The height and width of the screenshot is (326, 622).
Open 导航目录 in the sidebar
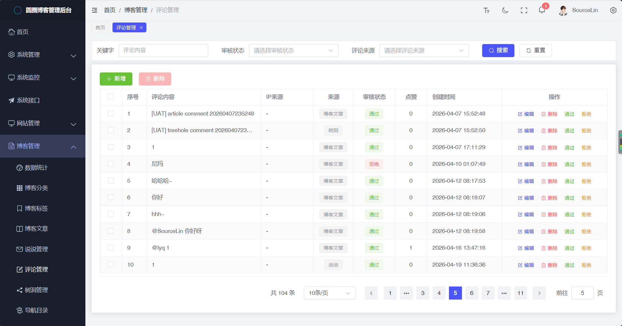(x=43, y=310)
